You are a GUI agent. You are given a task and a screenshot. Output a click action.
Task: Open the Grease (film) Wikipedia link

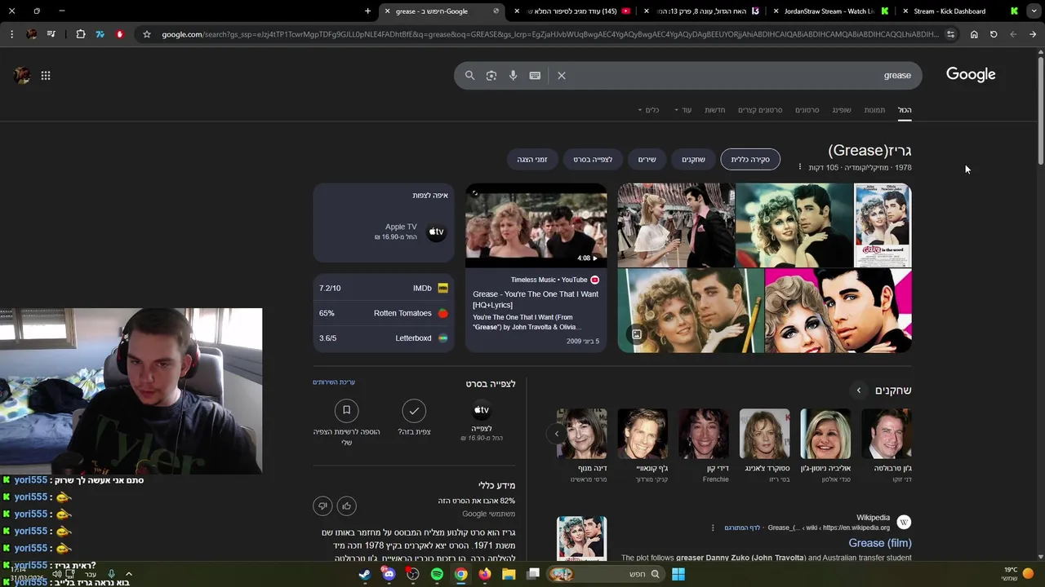click(x=879, y=543)
